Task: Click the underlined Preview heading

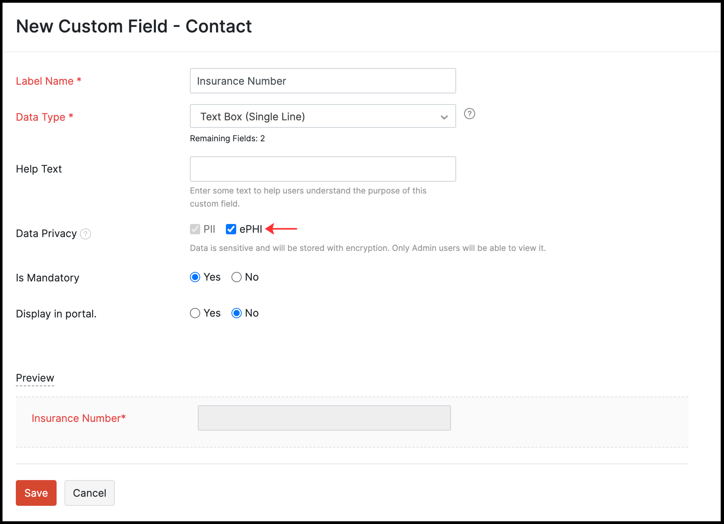Action: point(35,378)
